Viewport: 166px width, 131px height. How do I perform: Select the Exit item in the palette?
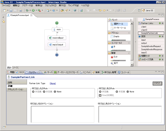point(114,57)
